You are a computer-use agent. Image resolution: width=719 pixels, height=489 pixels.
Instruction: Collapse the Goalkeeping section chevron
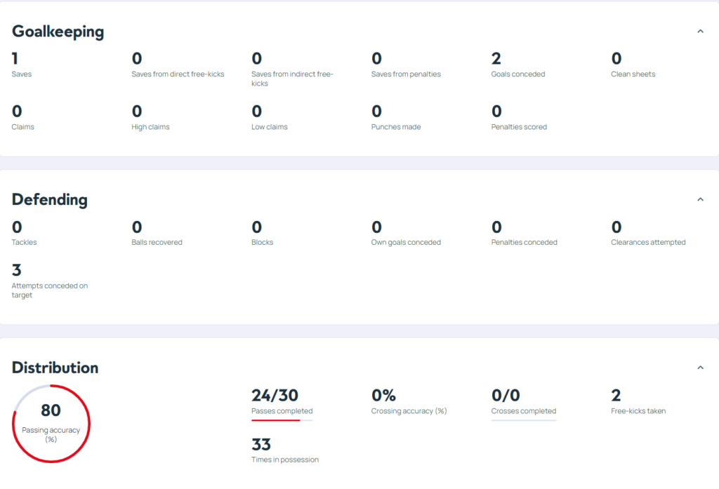tap(700, 32)
